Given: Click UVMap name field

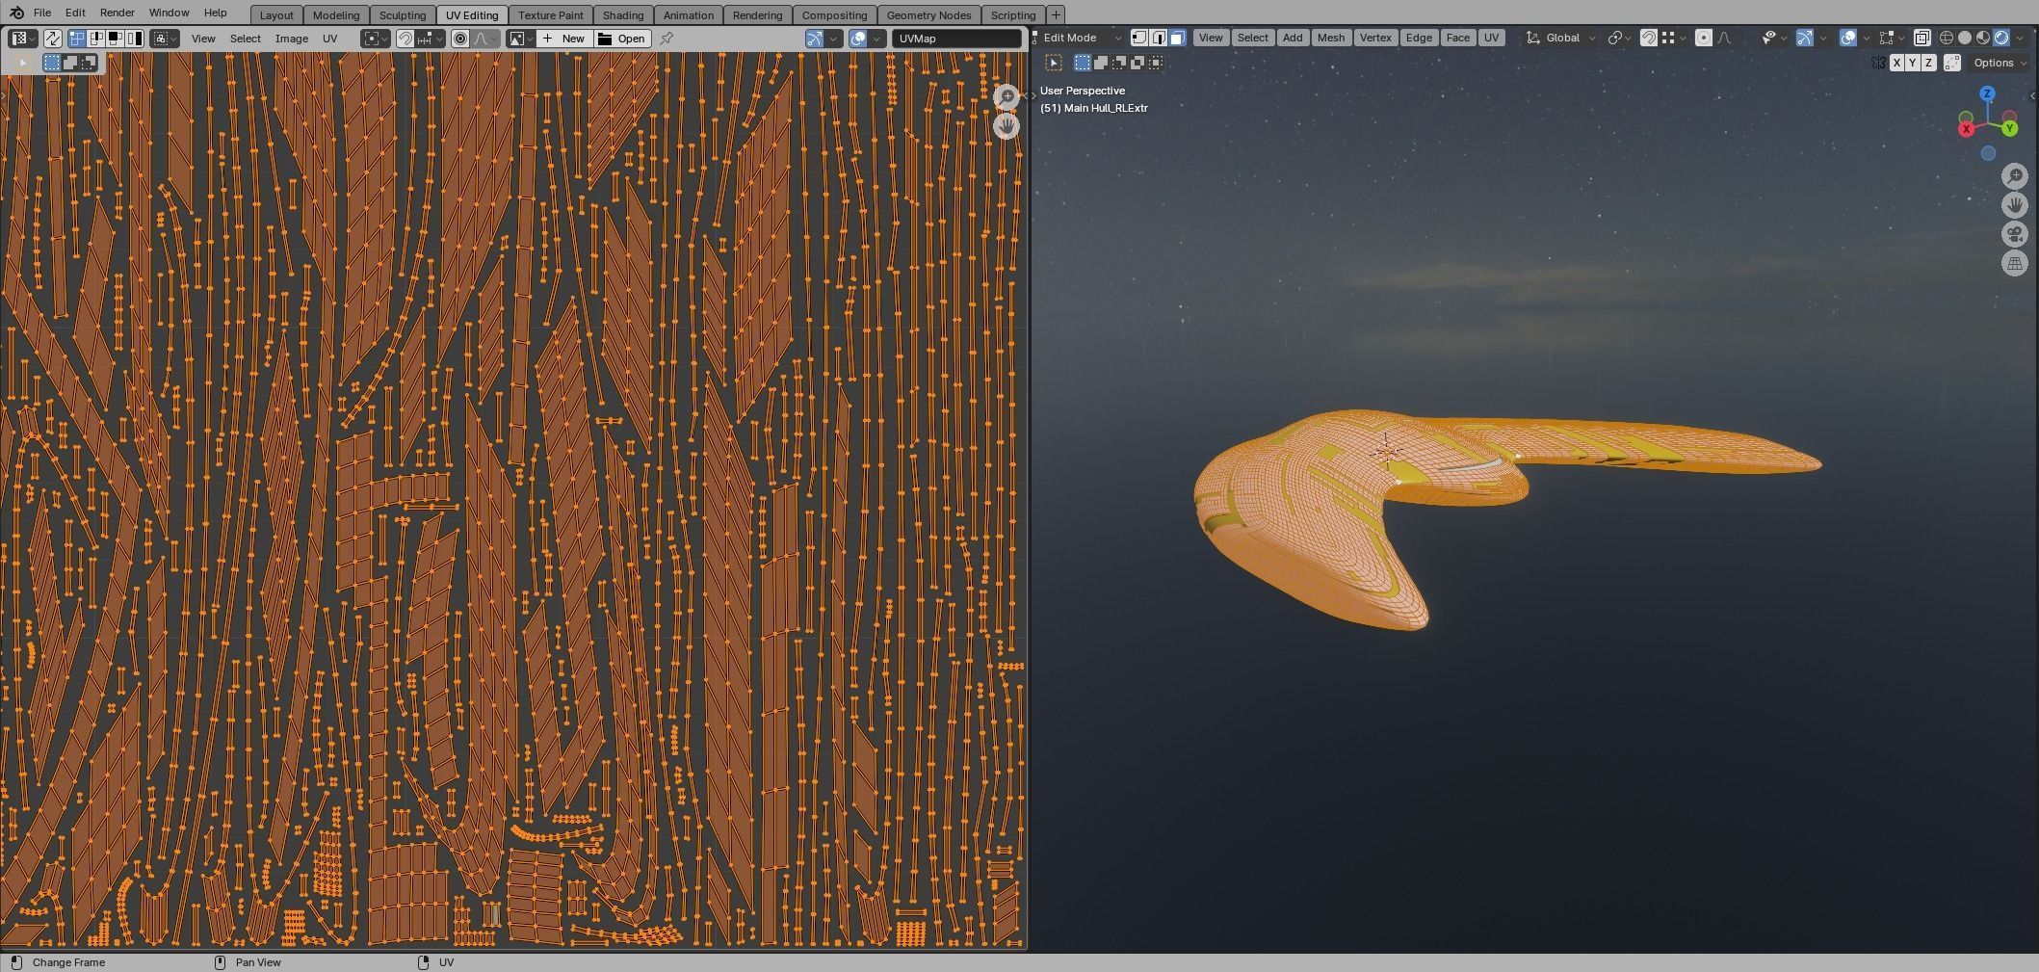Looking at the screenshot, I should pyautogui.click(x=956, y=39).
